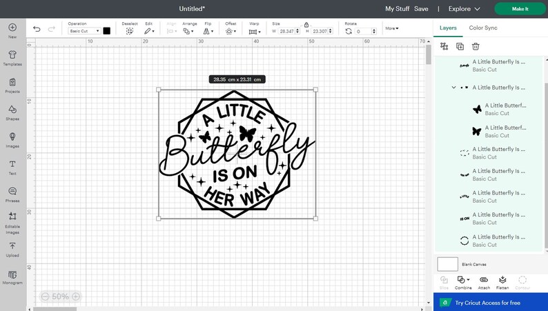Open the Operation Basic Cut dropdown
This screenshot has height=311, width=548.
(84, 31)
